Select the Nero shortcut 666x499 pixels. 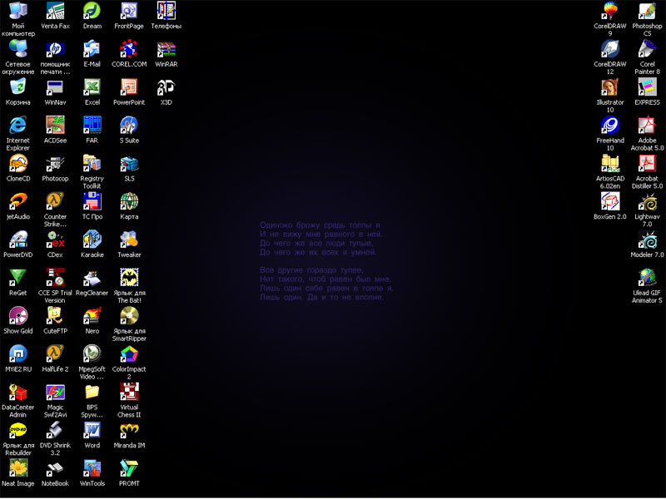(x=92, y=316)
